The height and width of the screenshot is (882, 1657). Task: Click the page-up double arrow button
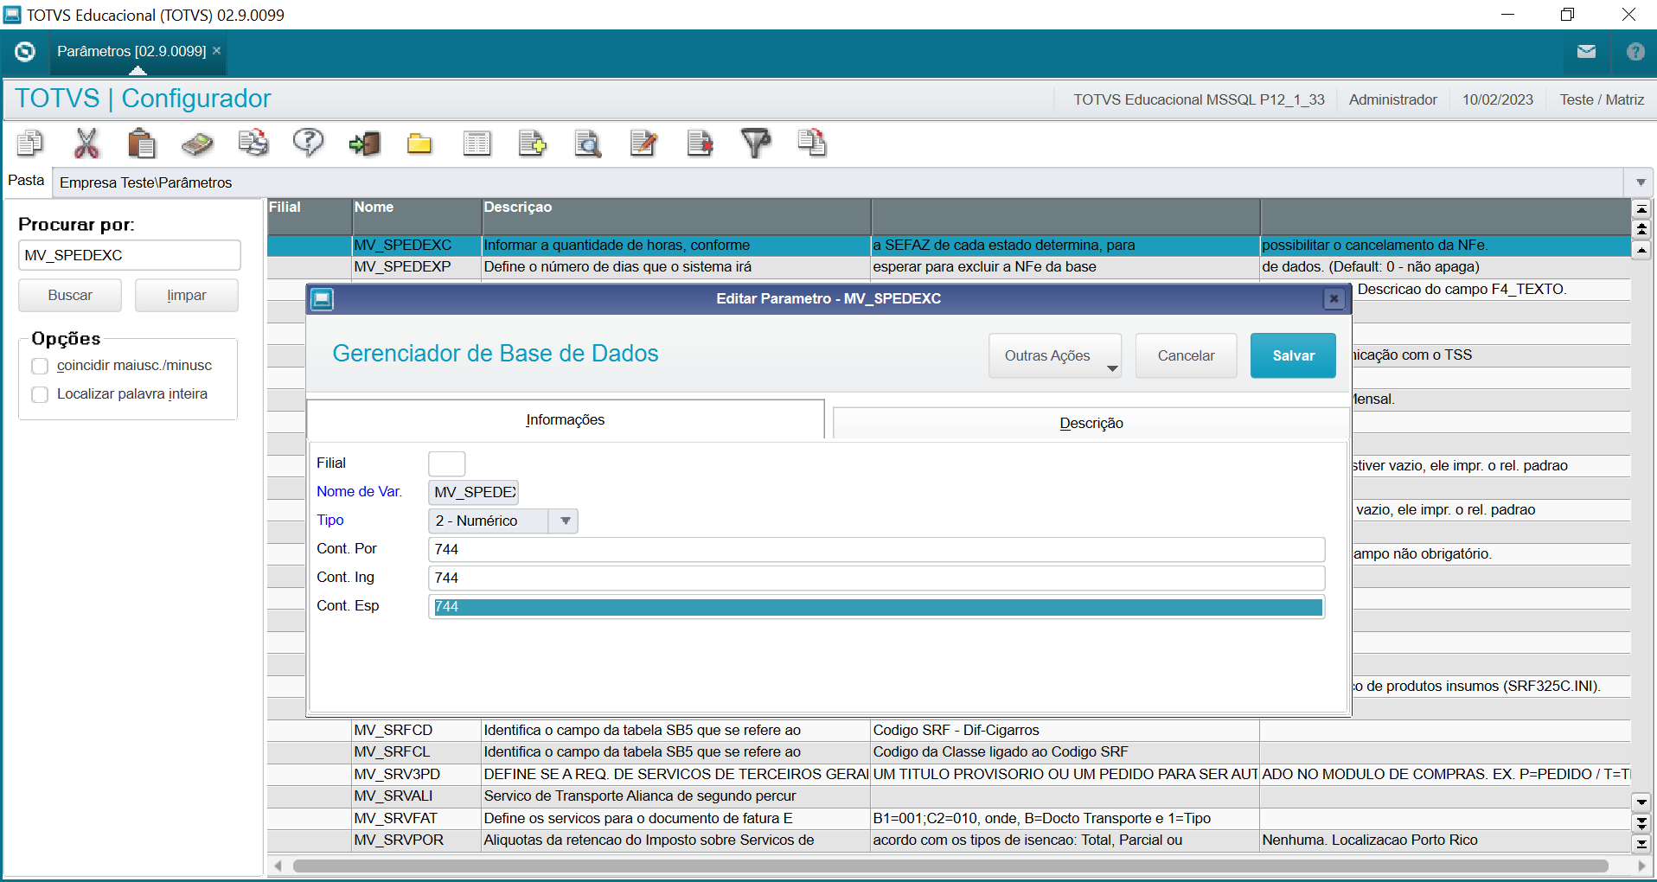[x=1641, y=229]
